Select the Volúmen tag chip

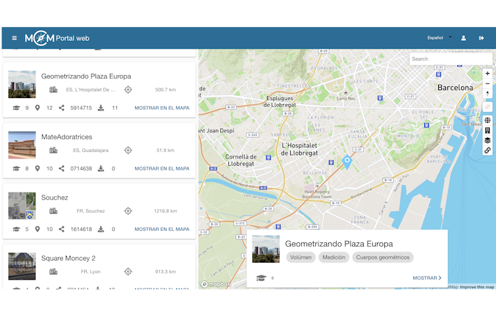(x=301, y=257)
